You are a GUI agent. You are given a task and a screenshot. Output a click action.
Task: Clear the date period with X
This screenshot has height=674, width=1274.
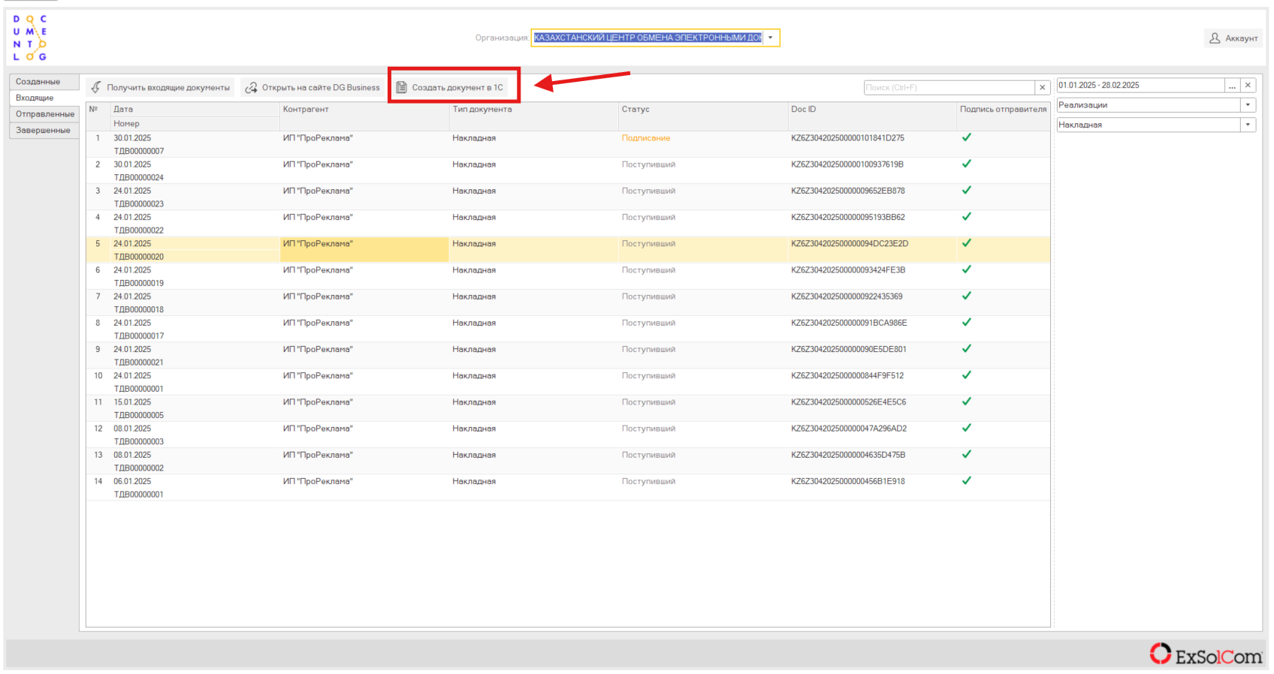click(x=1248, y=86)
